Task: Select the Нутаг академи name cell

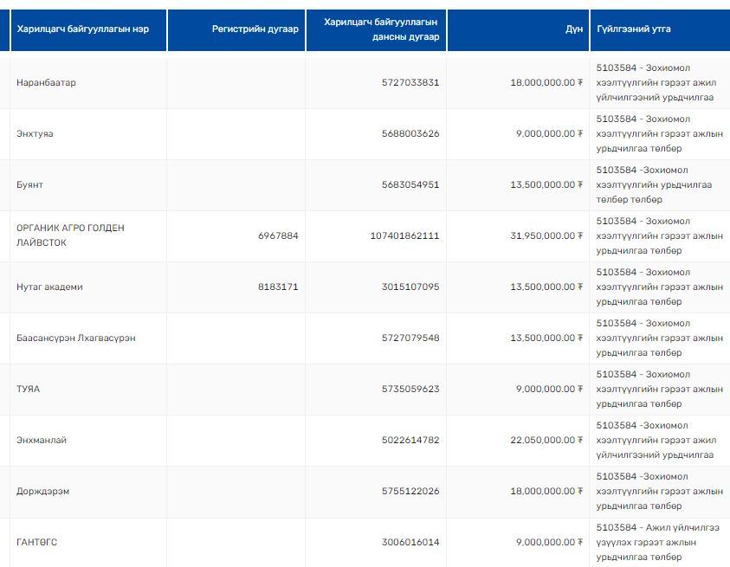Action: click(x=49, y=287)
